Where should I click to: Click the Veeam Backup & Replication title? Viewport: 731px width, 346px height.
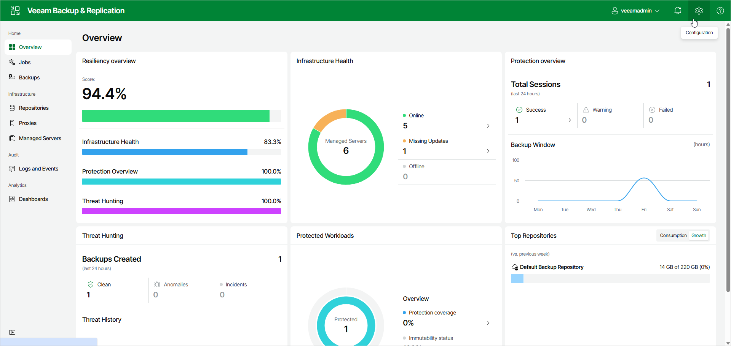point(76,11)
